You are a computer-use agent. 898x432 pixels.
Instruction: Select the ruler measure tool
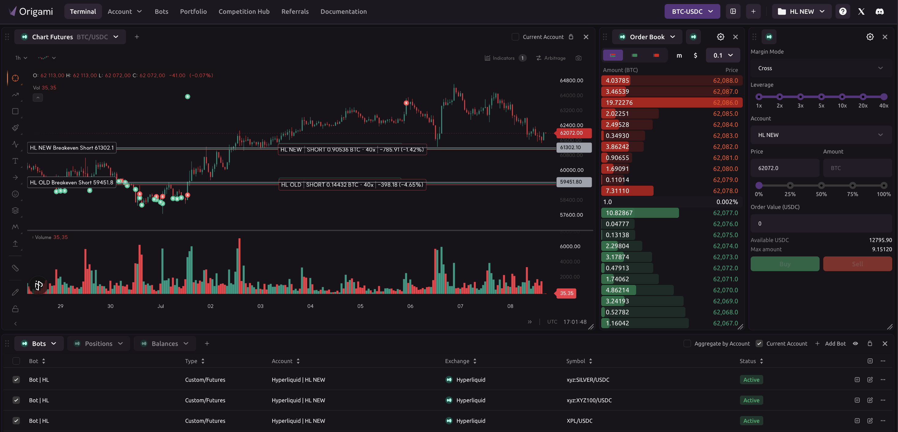point(15,268)
